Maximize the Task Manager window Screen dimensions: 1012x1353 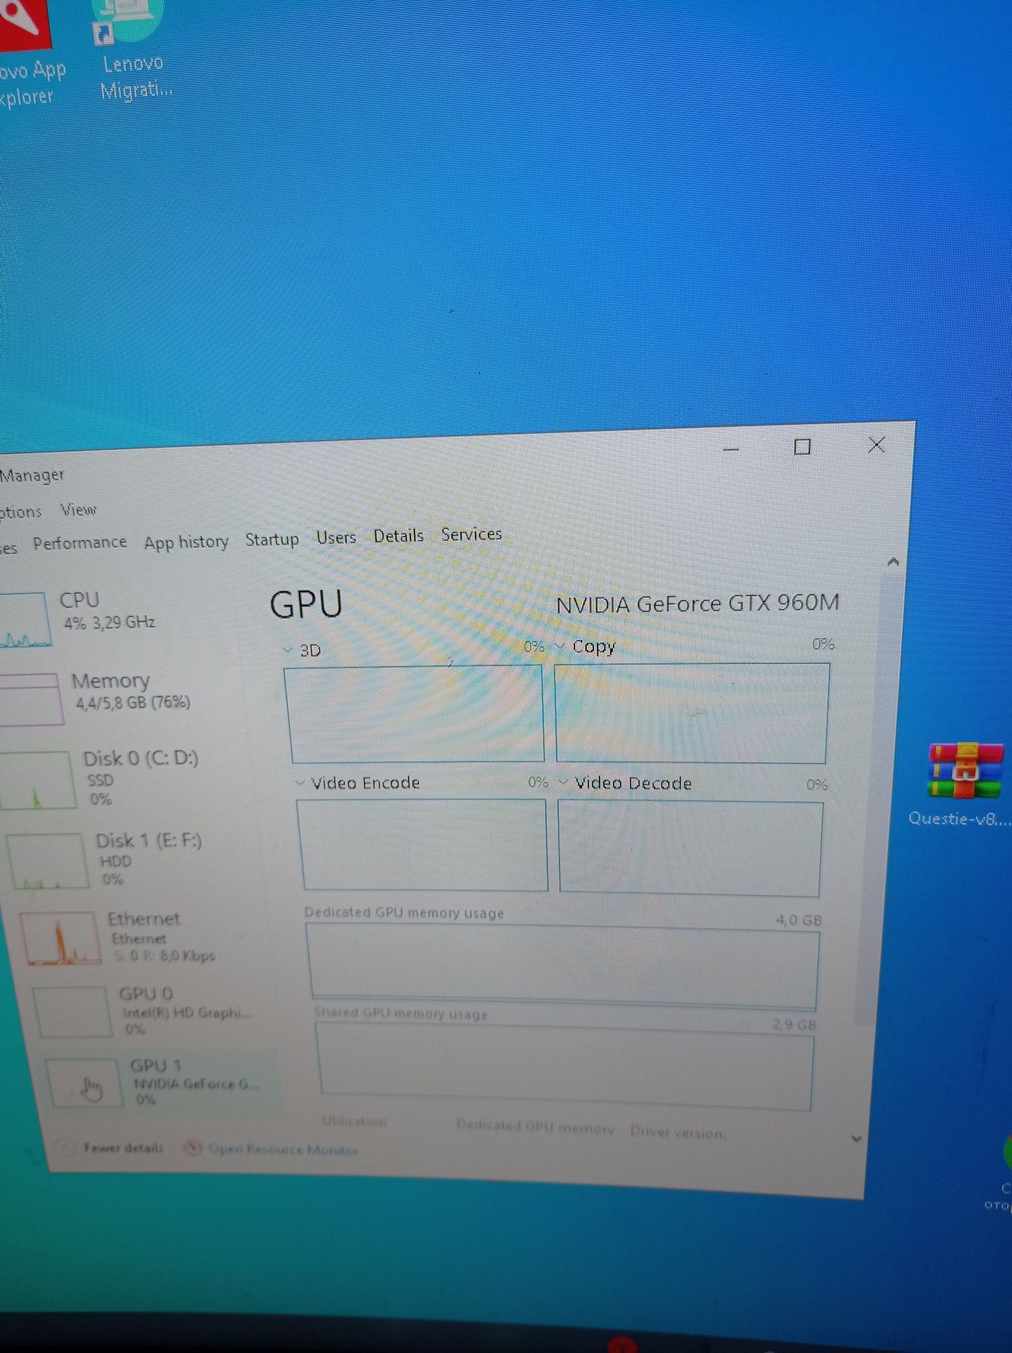(802, 446)
